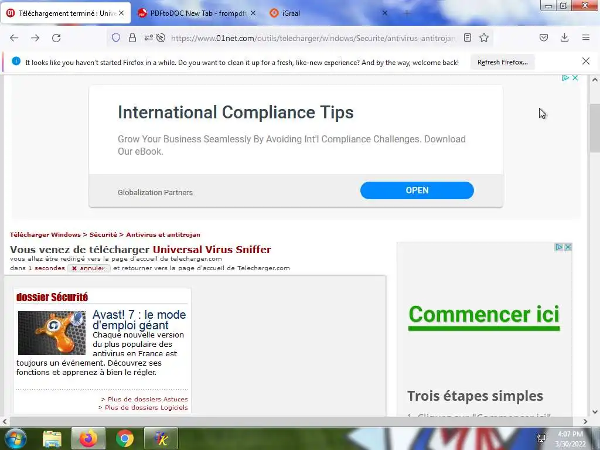Switch to the Téléchargement terminé tab
600x450 pixels.
66,13
